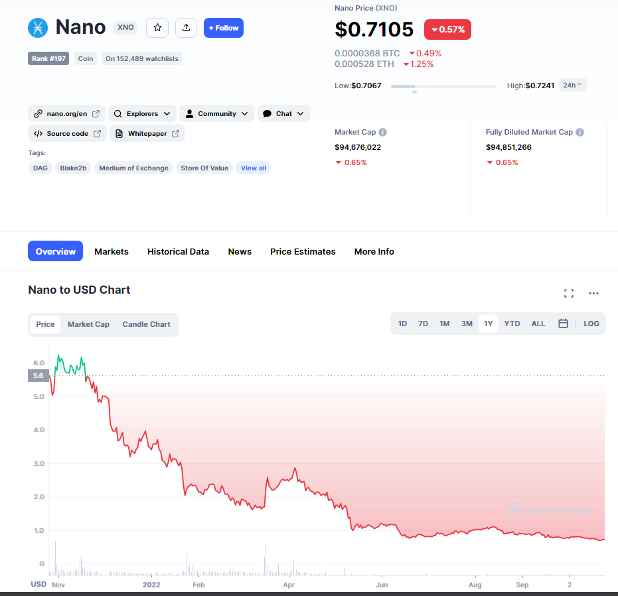
Task: Click Market Cap info icon
Action: (x=383, y=133)
